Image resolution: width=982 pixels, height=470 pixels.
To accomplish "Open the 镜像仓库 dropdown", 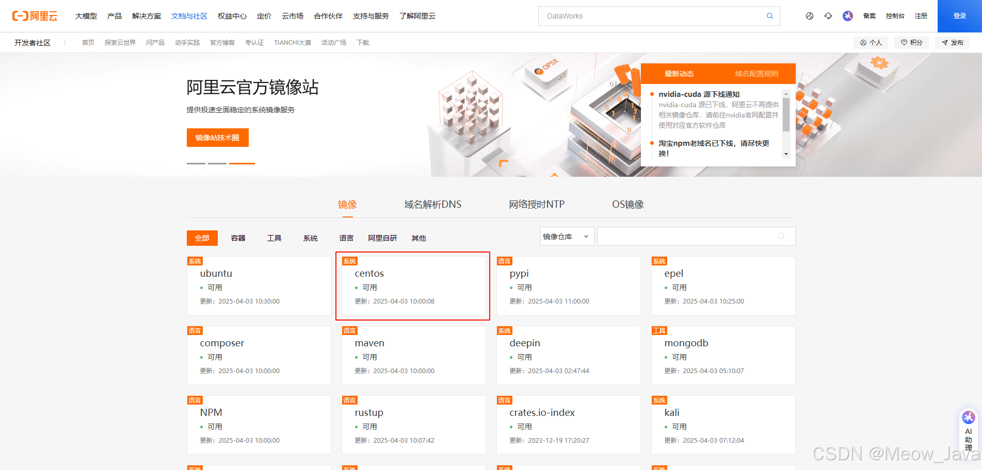I will [x=567, y=237].
